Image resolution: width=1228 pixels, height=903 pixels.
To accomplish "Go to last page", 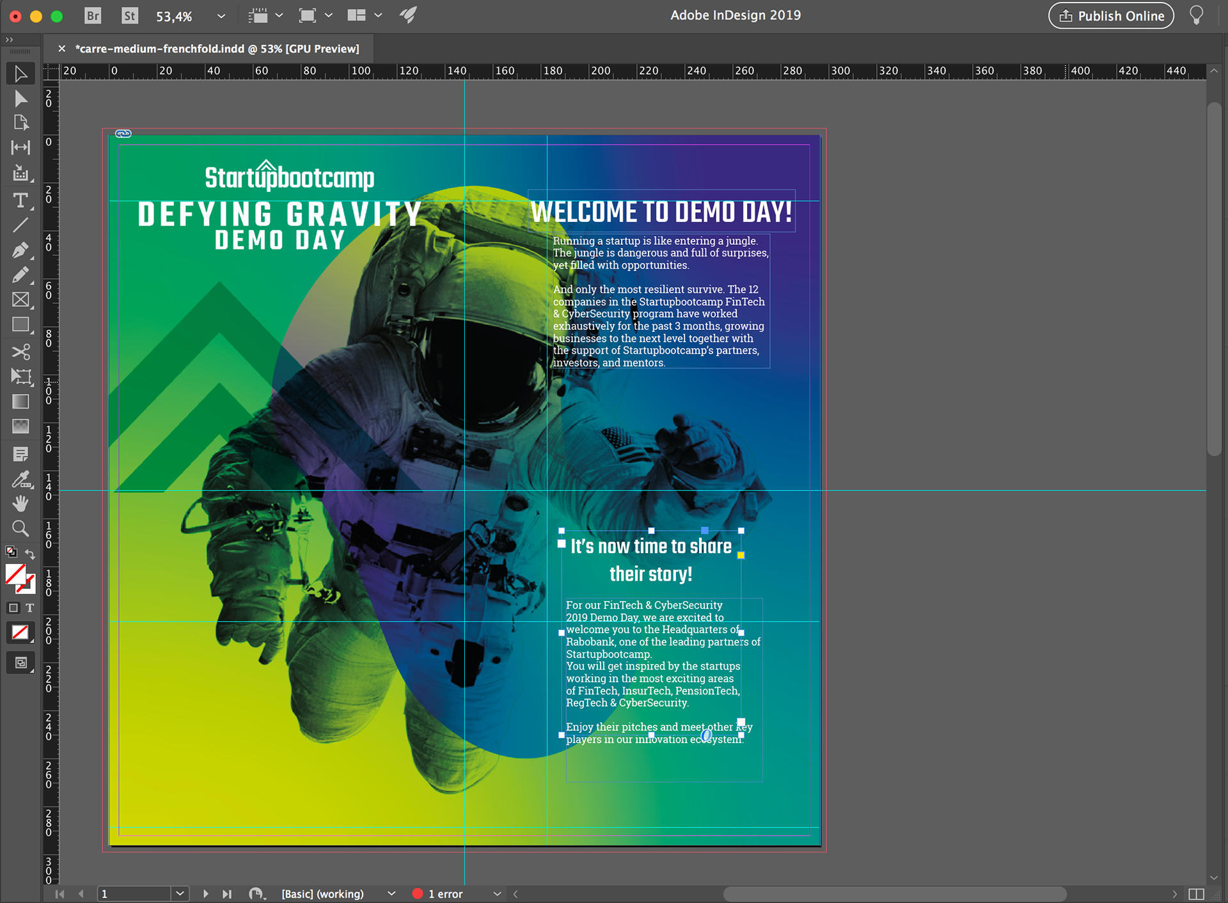I will click(x=226, y=893).
